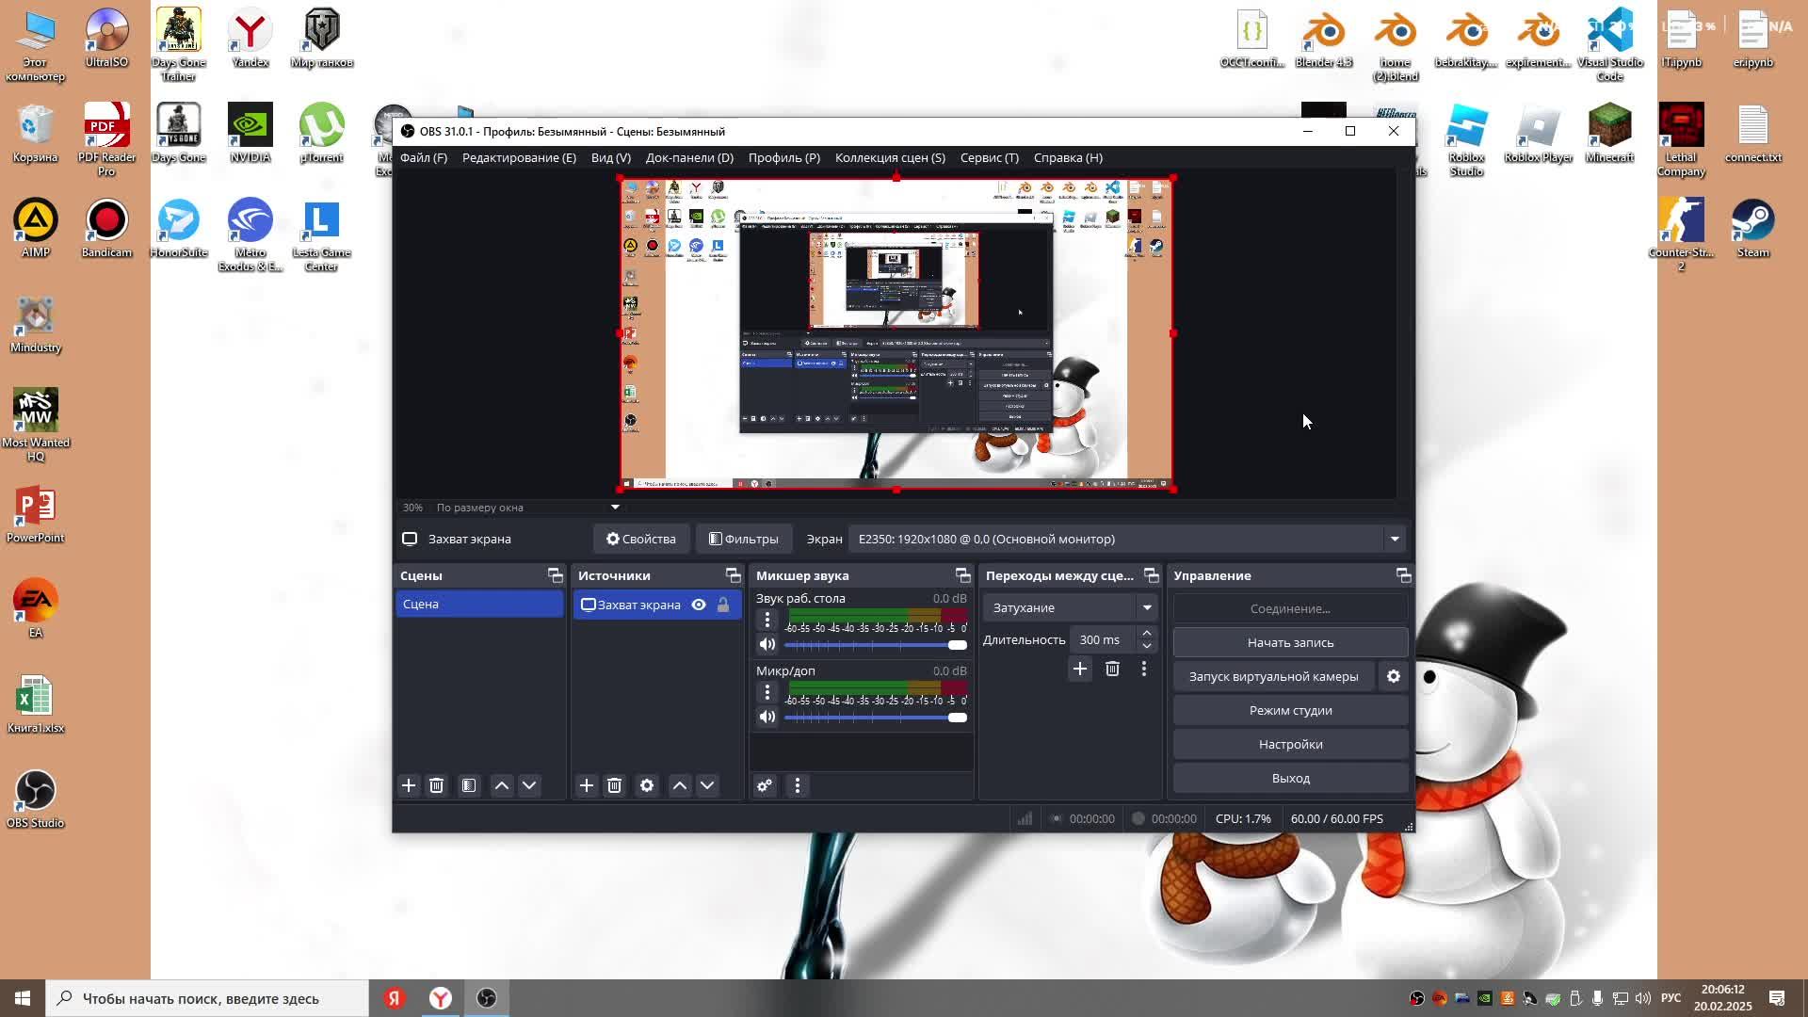
Task: Select Захват экрана in sources list
Action: coord(657,605)
